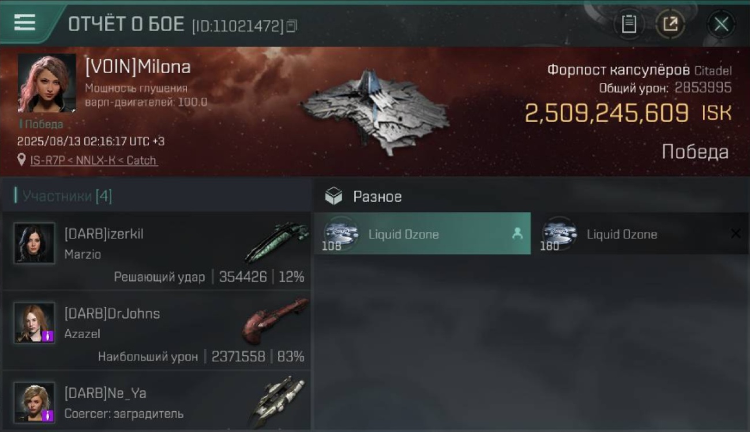Copy the battle report ID icon
The width and height of the screenshot is (750, 432).
pyautogui.click(x=292, y=26)
